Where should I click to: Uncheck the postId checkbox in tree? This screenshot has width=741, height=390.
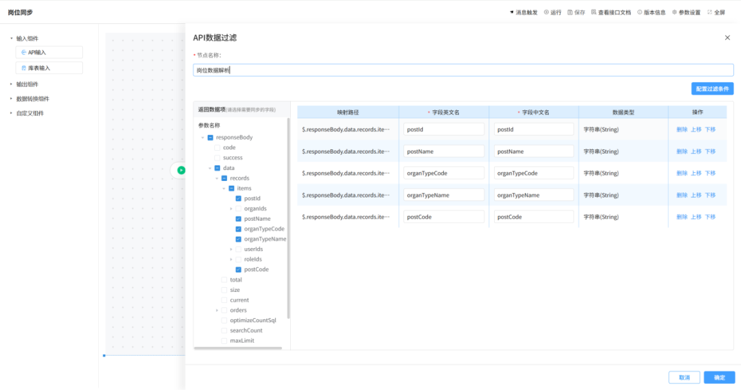(x=238, y=199)
